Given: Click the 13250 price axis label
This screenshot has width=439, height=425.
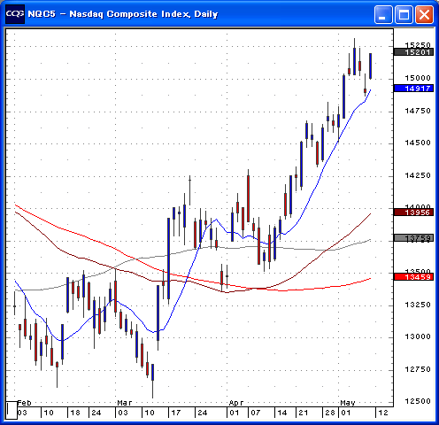Looking at the screenshot, I should pyautogui.click(x=418, y=305).
